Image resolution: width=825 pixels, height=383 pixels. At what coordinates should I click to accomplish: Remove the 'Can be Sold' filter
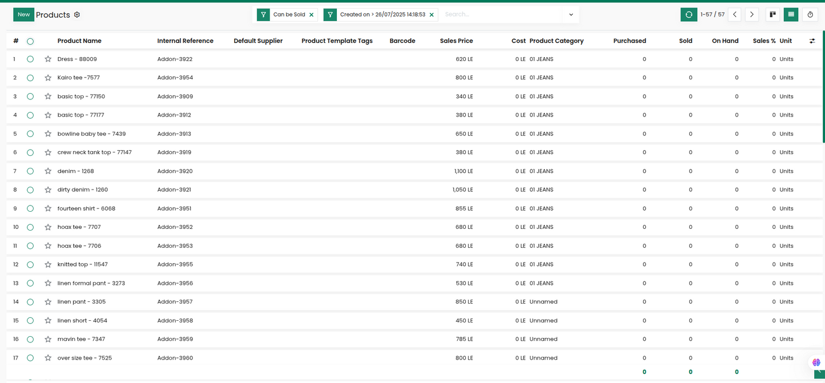311,15
